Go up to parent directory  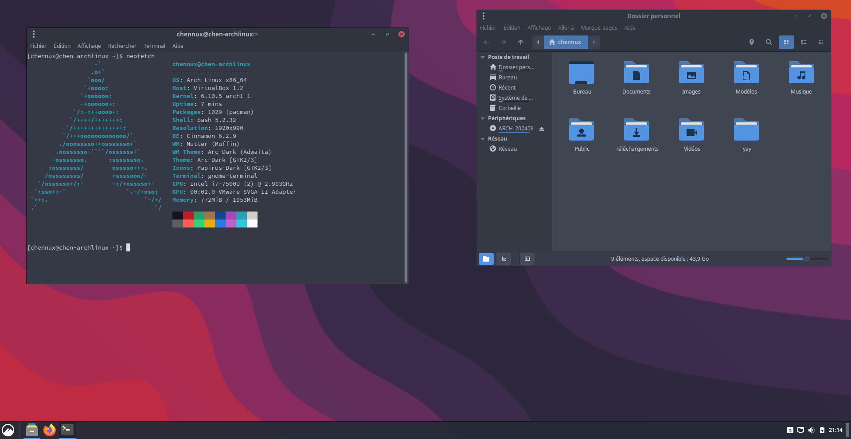pyautogui.click(x=521, y=42)
